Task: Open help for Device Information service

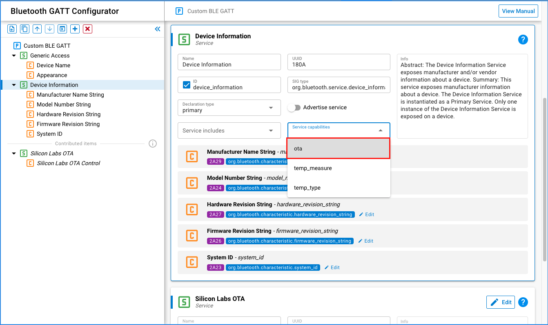Action: tap(523, 40)
